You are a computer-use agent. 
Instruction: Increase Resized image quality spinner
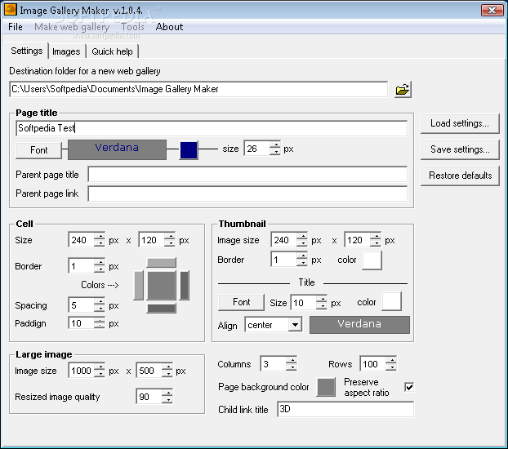(x=167, y=393)
